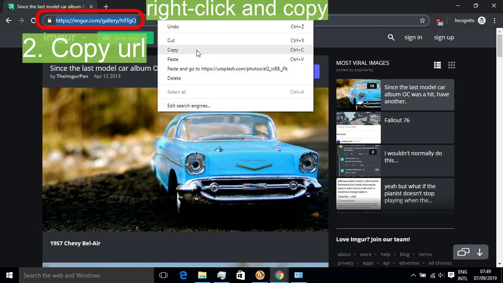Open the red extension icon with badge 24
The image size is (503, 283).
pos(439,21)
